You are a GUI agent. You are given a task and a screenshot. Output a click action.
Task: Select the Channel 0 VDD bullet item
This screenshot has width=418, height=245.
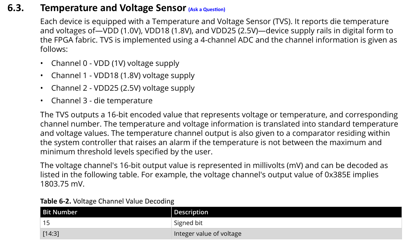pyautogui.click(x=115, y=63)
